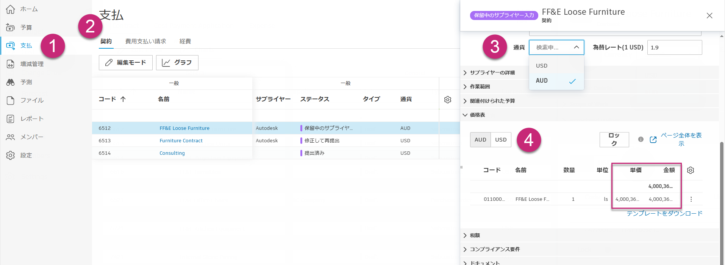The height and width of the screenshot is (265, 725).
Task: Switch price table to USD toggle
Action: point(501,140)
